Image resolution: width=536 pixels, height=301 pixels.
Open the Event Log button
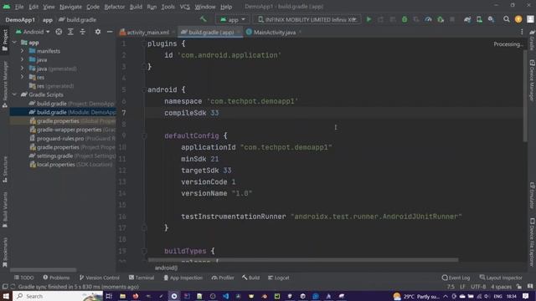pos(456,278)
